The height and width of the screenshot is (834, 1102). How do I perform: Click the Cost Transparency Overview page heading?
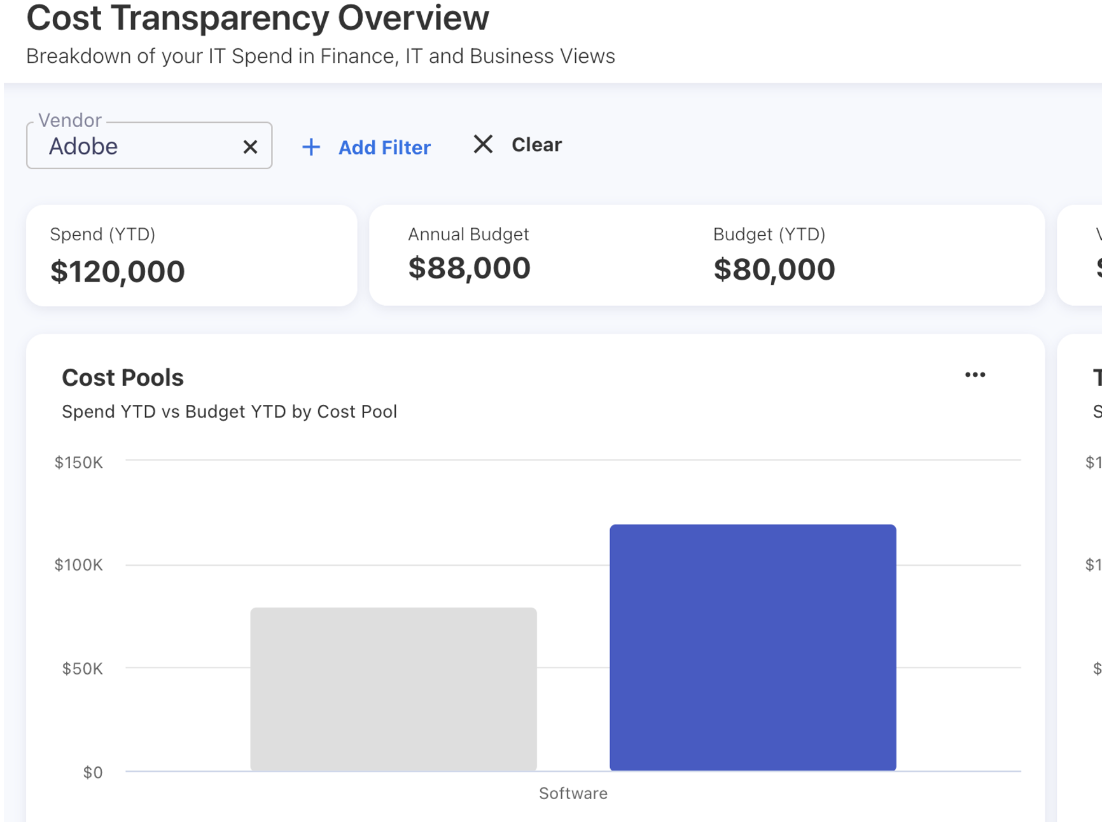pos(258,18)
